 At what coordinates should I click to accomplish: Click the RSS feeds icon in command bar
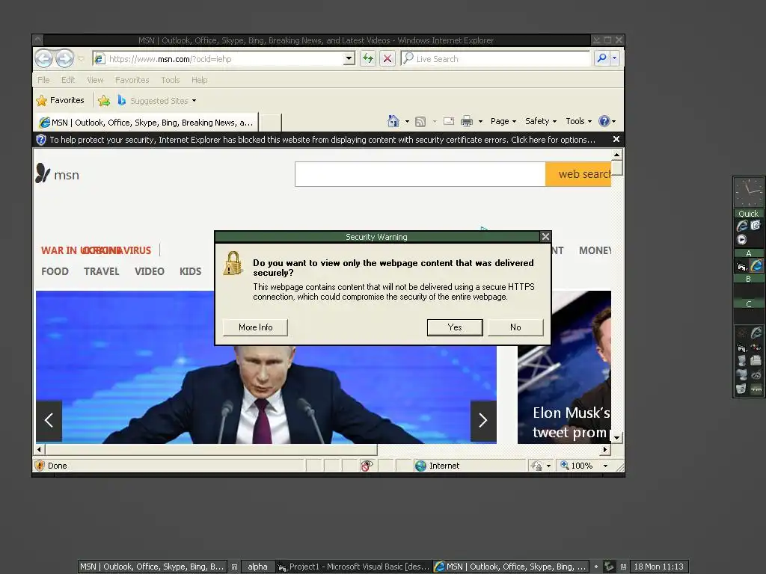point(420,122)
